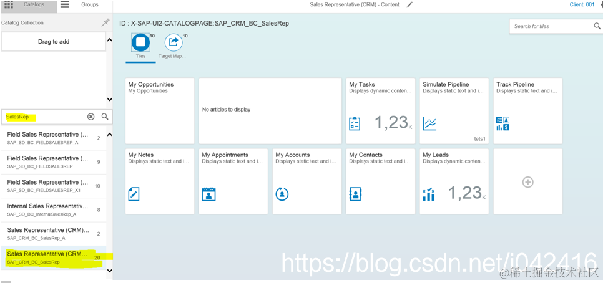Click the My Accounts person icon

coord(282,194)
